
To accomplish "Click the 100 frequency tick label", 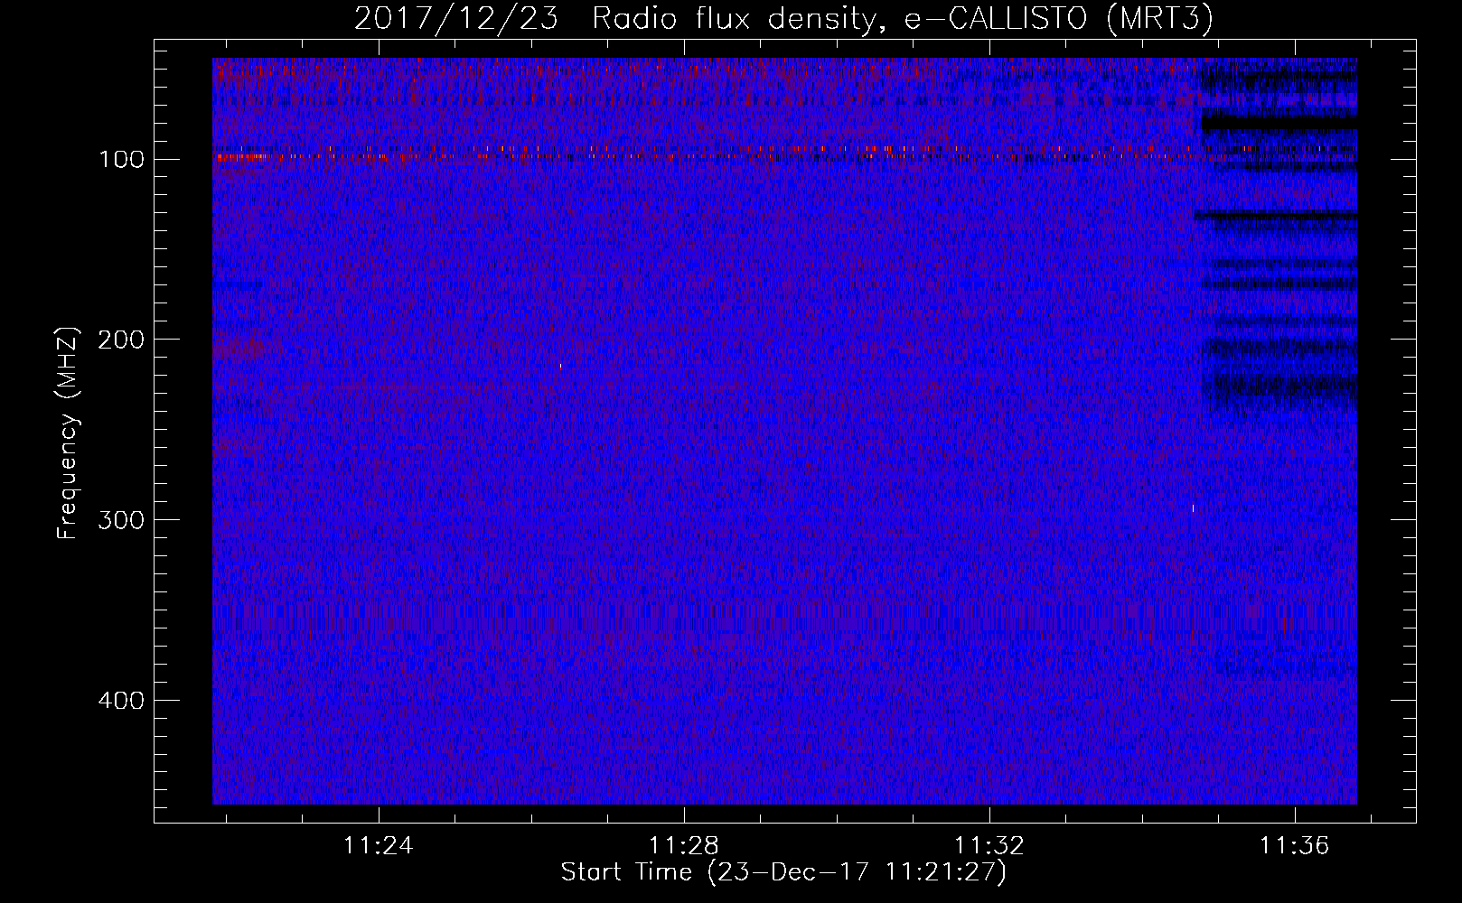I will click(121, 160).
